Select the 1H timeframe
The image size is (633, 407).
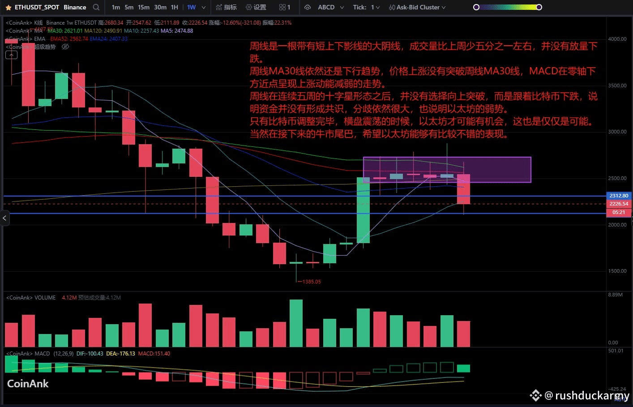(x=175, y=7)
